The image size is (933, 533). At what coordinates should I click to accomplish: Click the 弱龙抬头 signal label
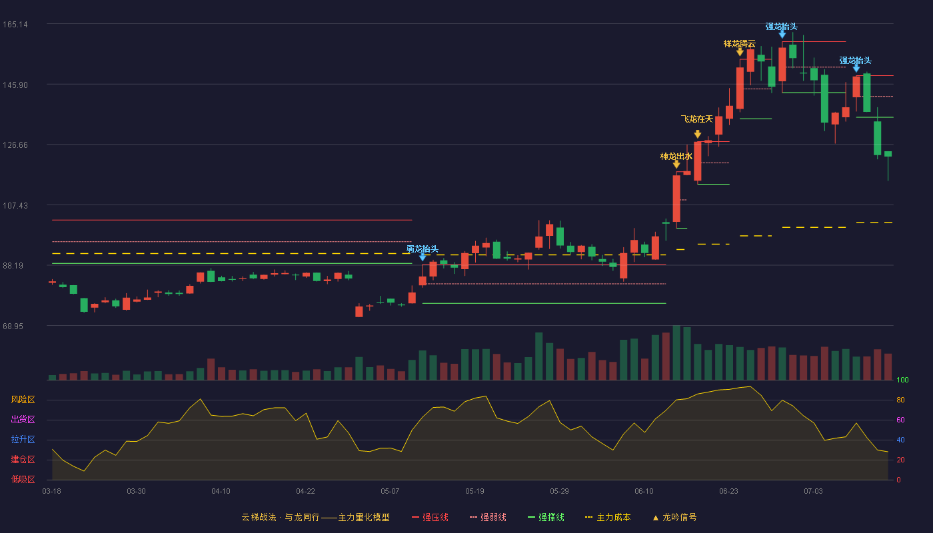[423, 249]
